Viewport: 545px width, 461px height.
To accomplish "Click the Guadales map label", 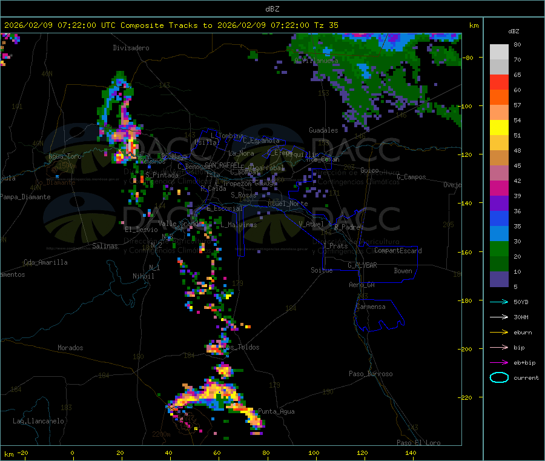I will (323, 130).
